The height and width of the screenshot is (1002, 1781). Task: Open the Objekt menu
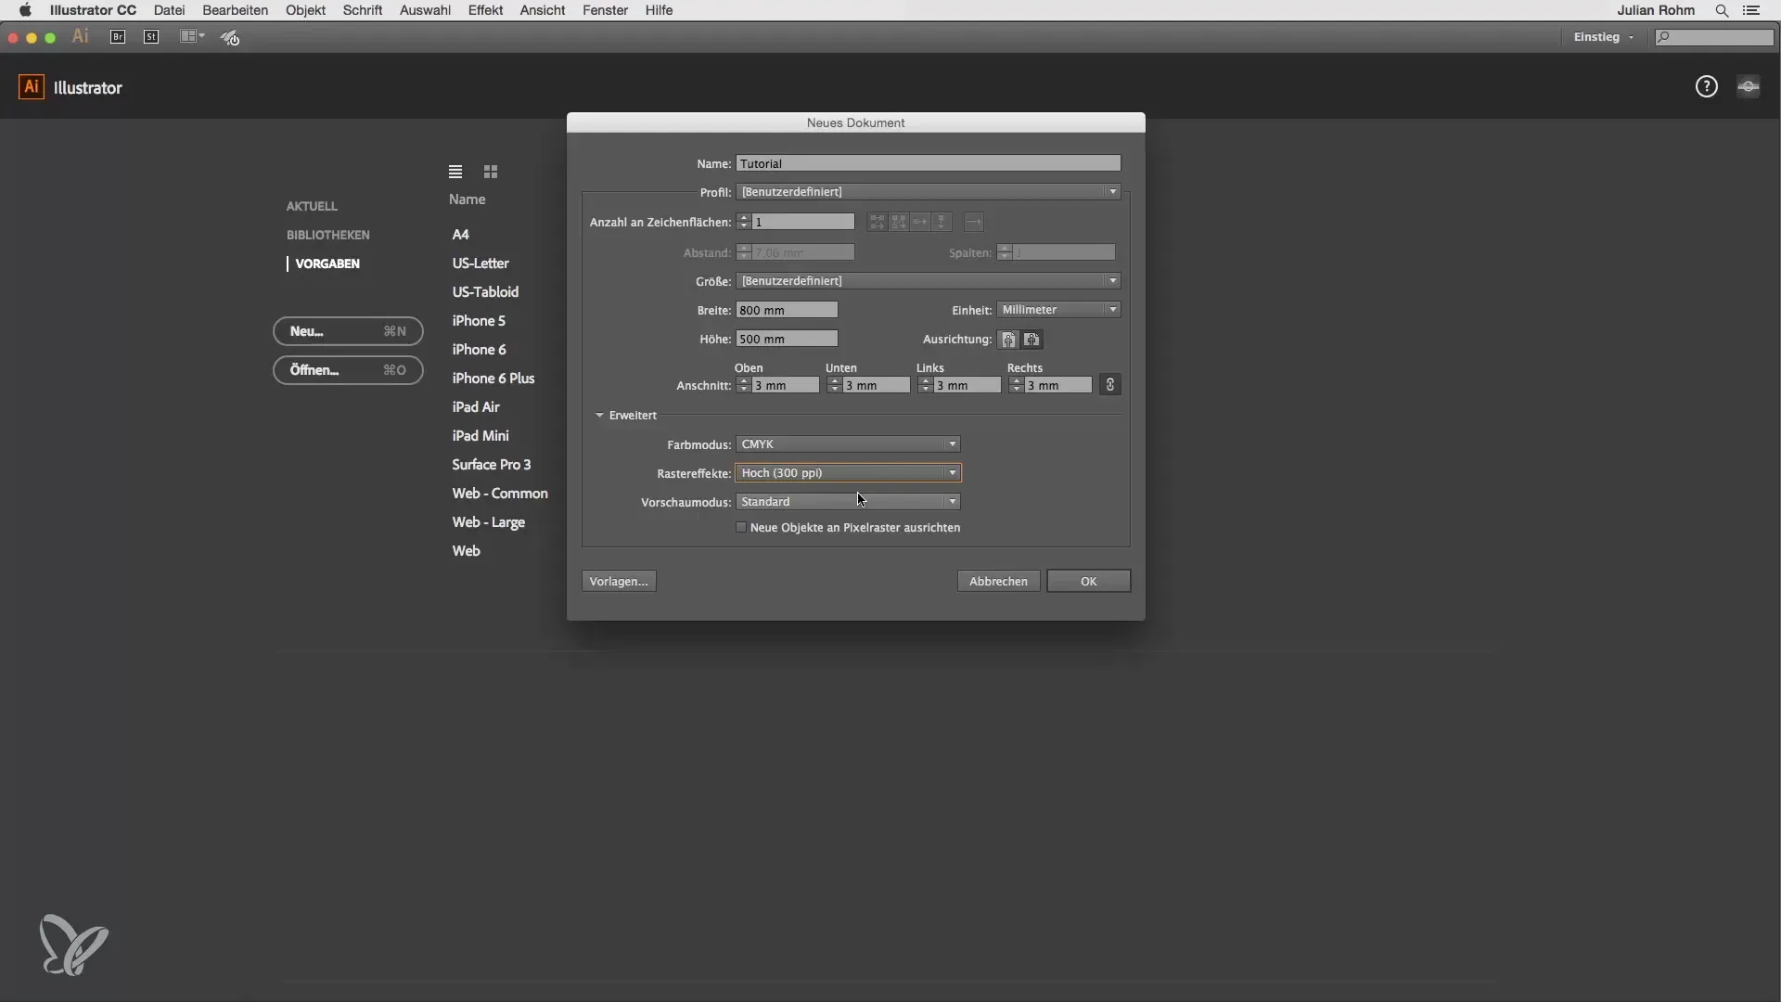pyautogui.click(x=305, y=10)
